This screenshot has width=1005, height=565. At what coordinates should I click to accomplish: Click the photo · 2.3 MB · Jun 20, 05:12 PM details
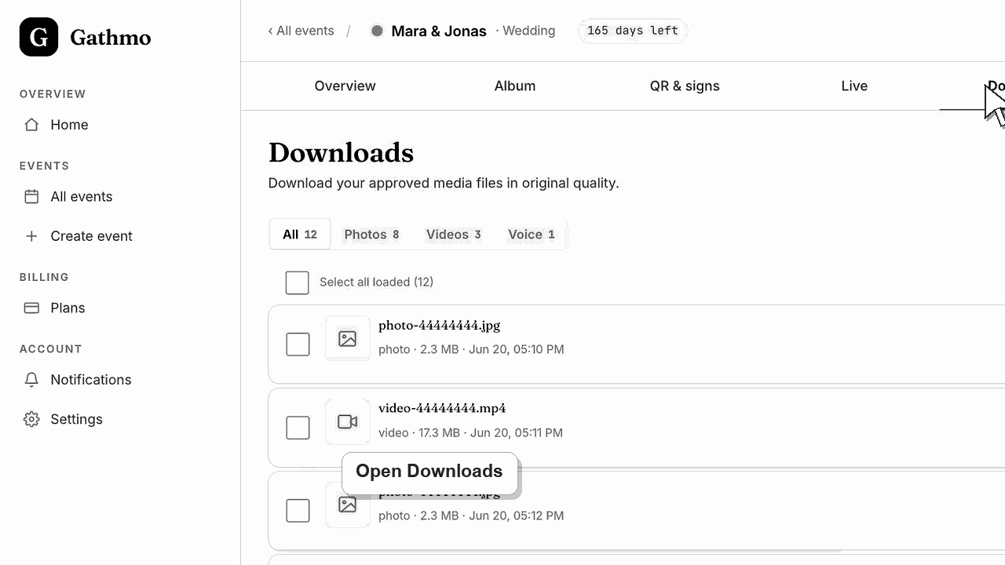click(471, 516)
